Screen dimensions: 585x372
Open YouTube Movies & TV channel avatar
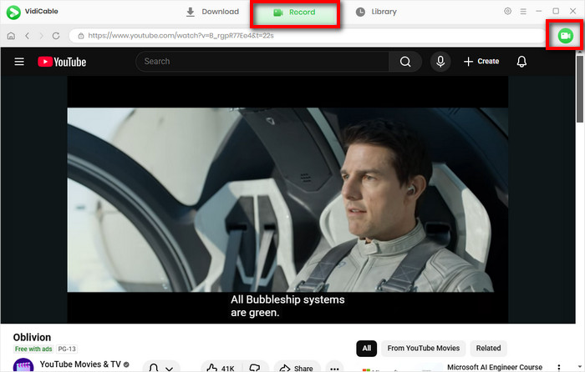tap(23, 365)
